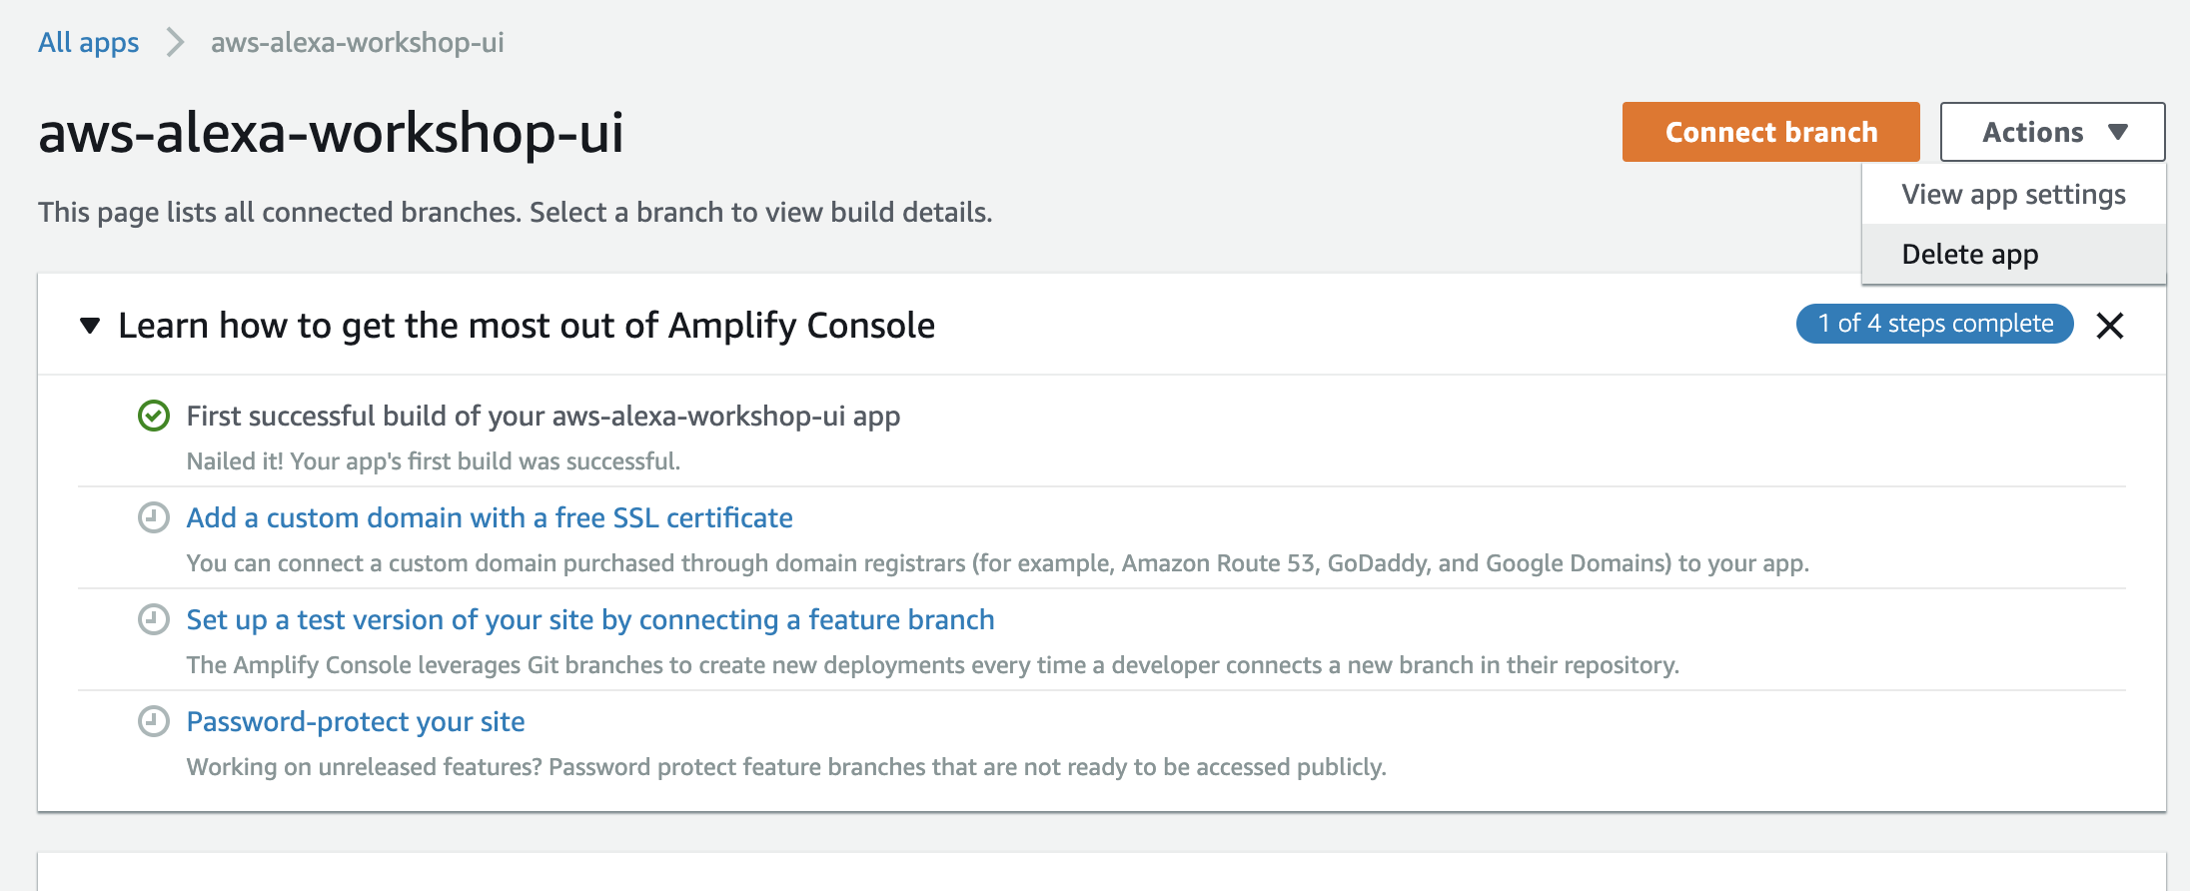Open Add a custom domain with free SSL link
Image resolution: width=2190 pixels, height=891 pixels.
(x=490, y=517)
